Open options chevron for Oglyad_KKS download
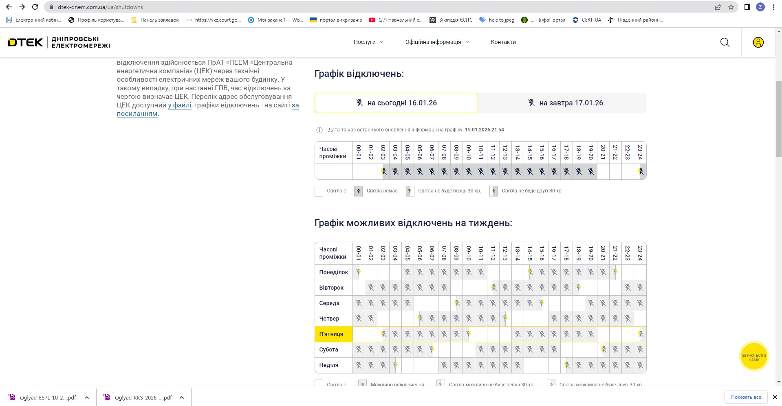782x406 pixels. [x=182, y=397]
